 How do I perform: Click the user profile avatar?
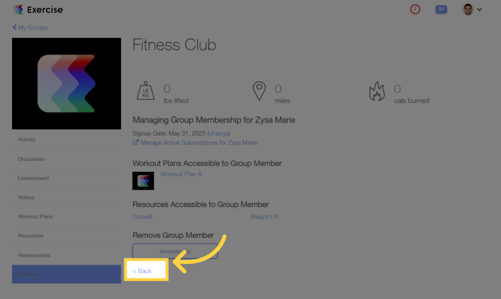pos(467,9)
